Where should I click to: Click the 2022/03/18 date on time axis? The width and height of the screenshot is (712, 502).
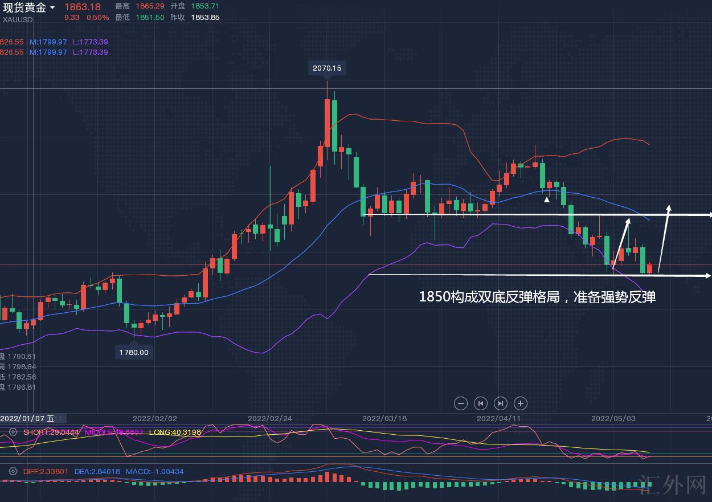click(384, 418)
